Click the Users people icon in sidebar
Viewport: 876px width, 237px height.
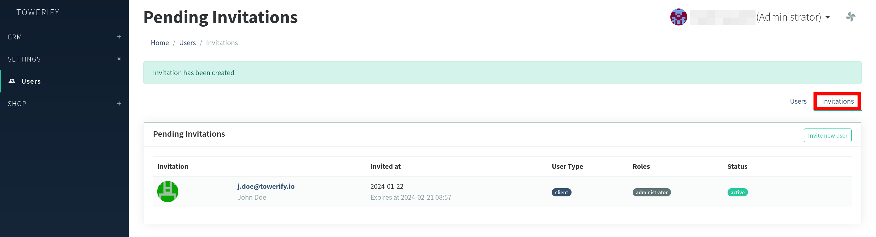click(x=12, y=81)
